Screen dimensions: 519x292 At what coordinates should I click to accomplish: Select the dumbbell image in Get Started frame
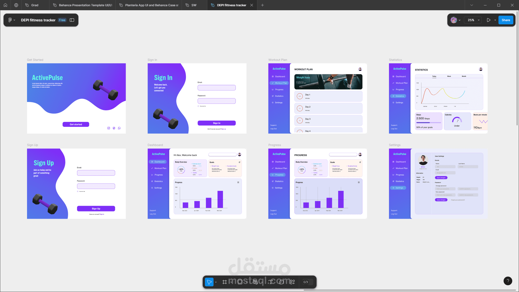(x=105, y=90)
